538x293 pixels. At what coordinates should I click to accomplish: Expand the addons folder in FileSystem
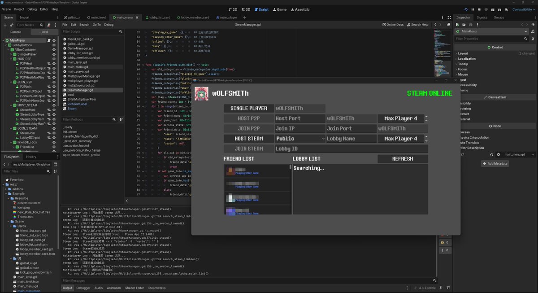(6, 189)
